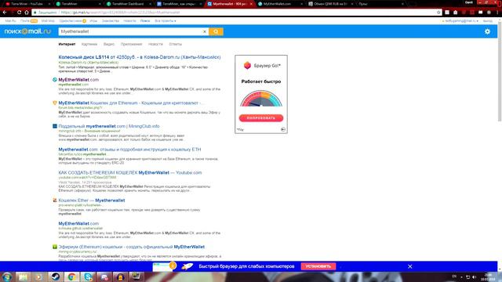Image resolution: width=502 pixels, height=282 pixels.
Task: Click the favicon beside Поддельный myetherwallet result
Action: click(55, 126)
